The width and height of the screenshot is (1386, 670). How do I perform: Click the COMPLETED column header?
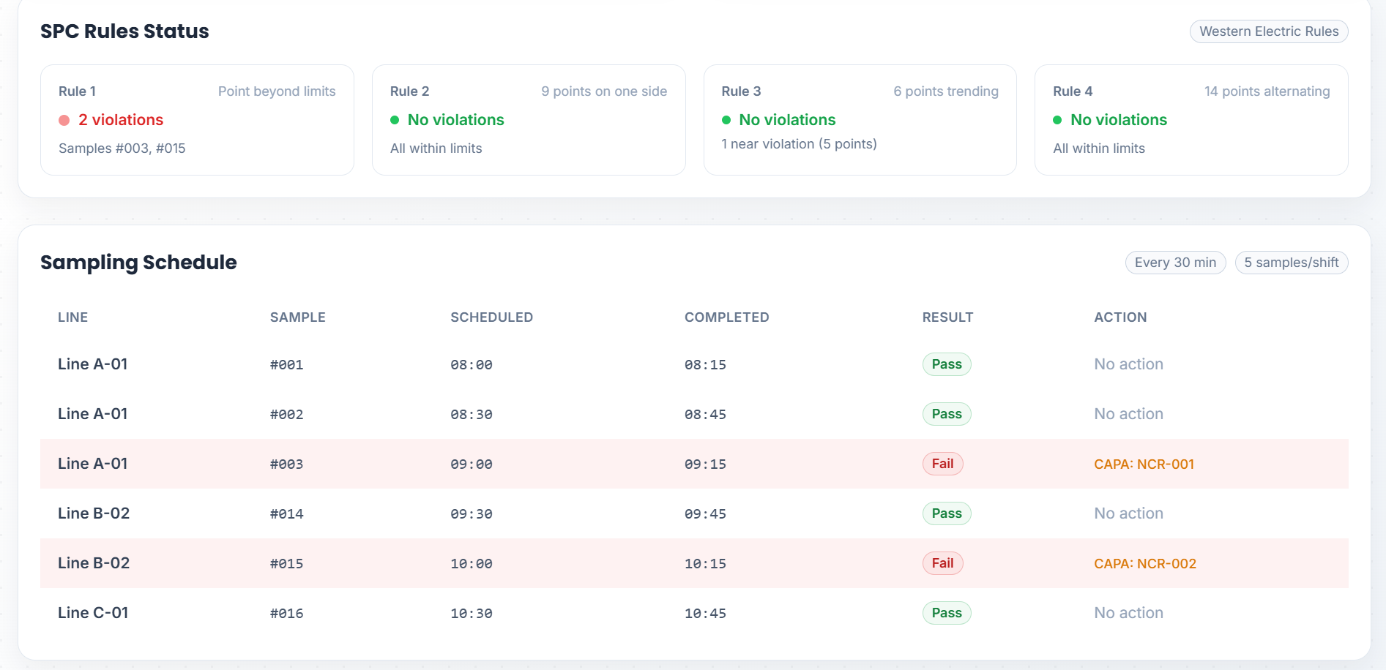coord(726,317)
